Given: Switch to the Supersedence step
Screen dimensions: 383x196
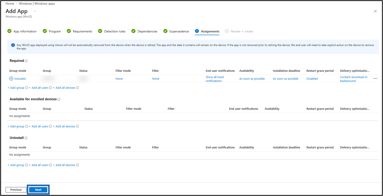Looking at the screenshot, I should (176, 31).
